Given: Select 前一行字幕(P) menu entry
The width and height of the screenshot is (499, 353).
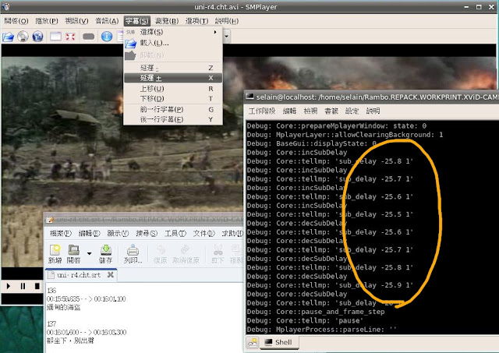Looking at the screenshot, I should (x=173, y=109).
